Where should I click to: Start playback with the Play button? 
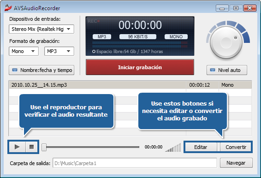18,147
